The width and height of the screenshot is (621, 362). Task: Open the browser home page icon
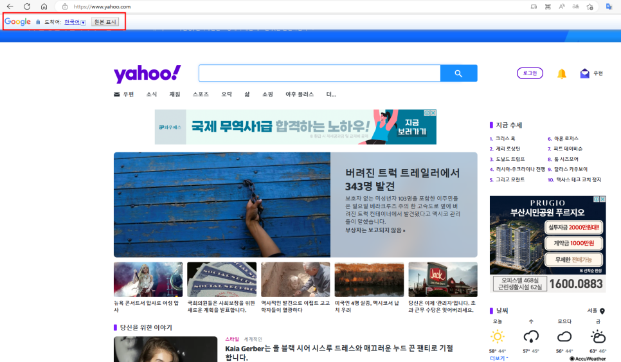point(44,6)
